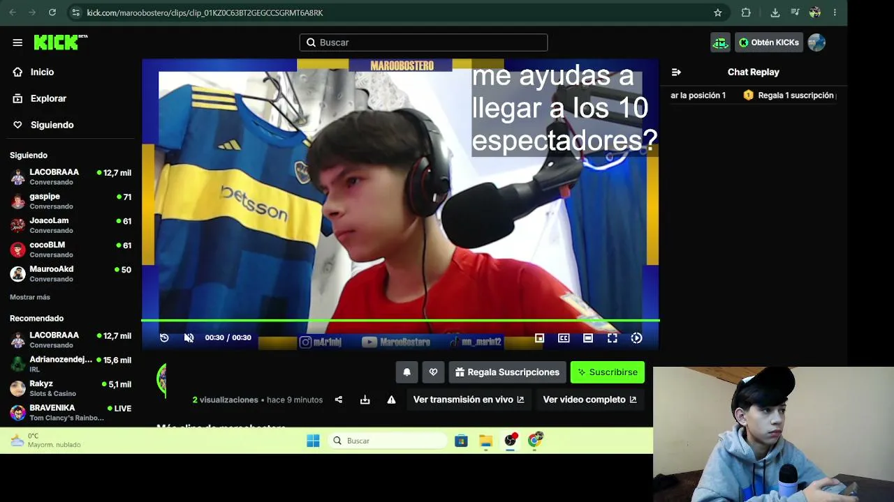Screen dimensions: 894x502
Task: Open Google Chrome from the taskbar
Action: tap(536, 440)
